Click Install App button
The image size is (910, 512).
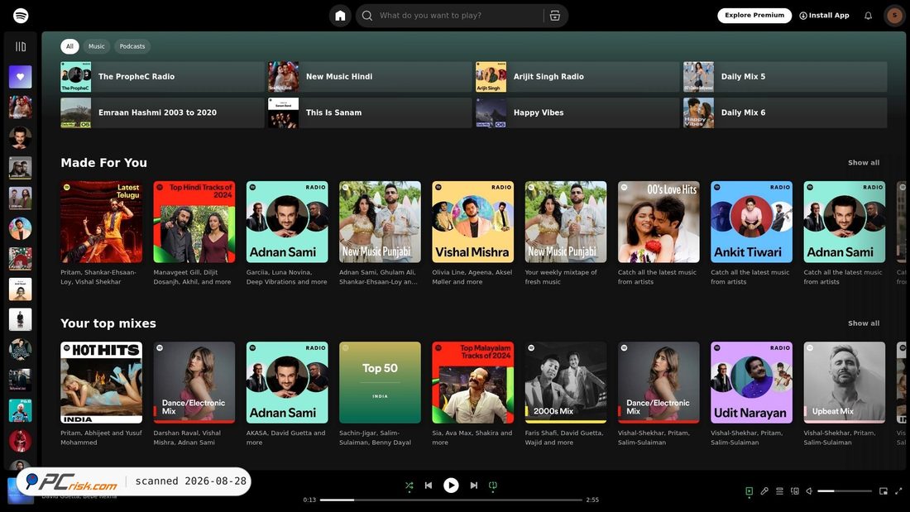coord(824,16)
